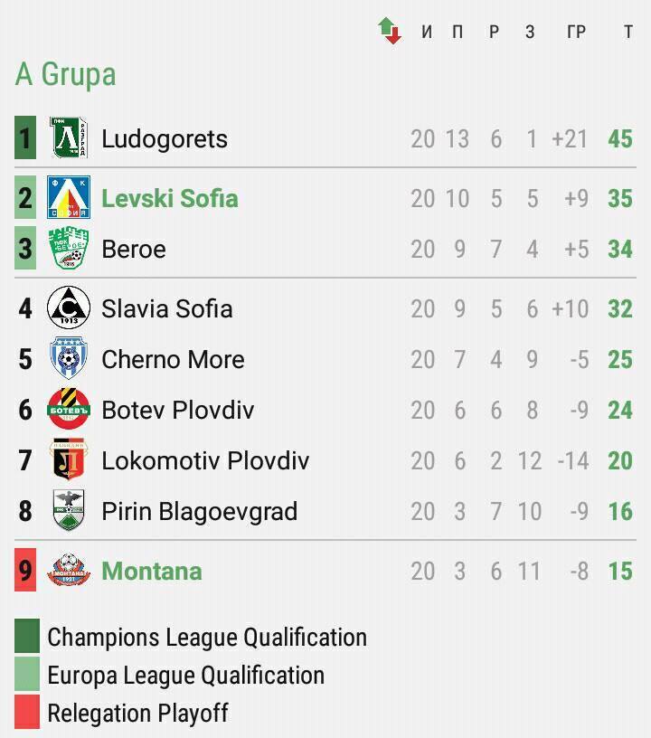Screen dimensions: 651x738
Task: Click the green-red position change arrows
Action: pos(390,31)
